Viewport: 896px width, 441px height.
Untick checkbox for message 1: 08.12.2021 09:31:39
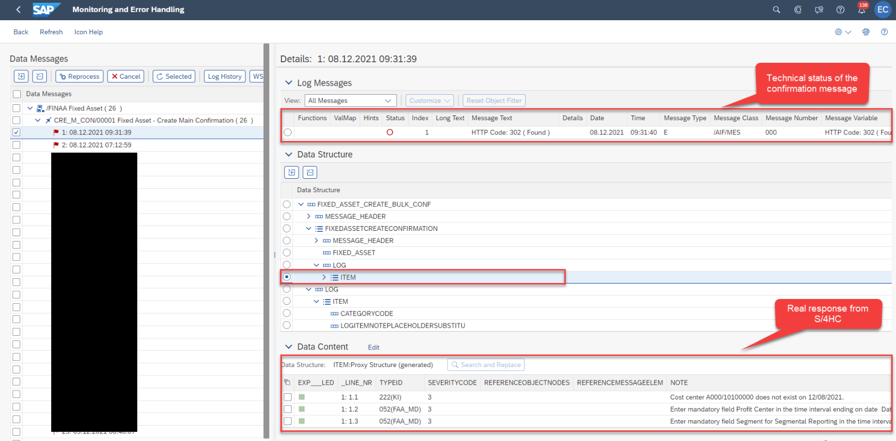coord(16,132)
